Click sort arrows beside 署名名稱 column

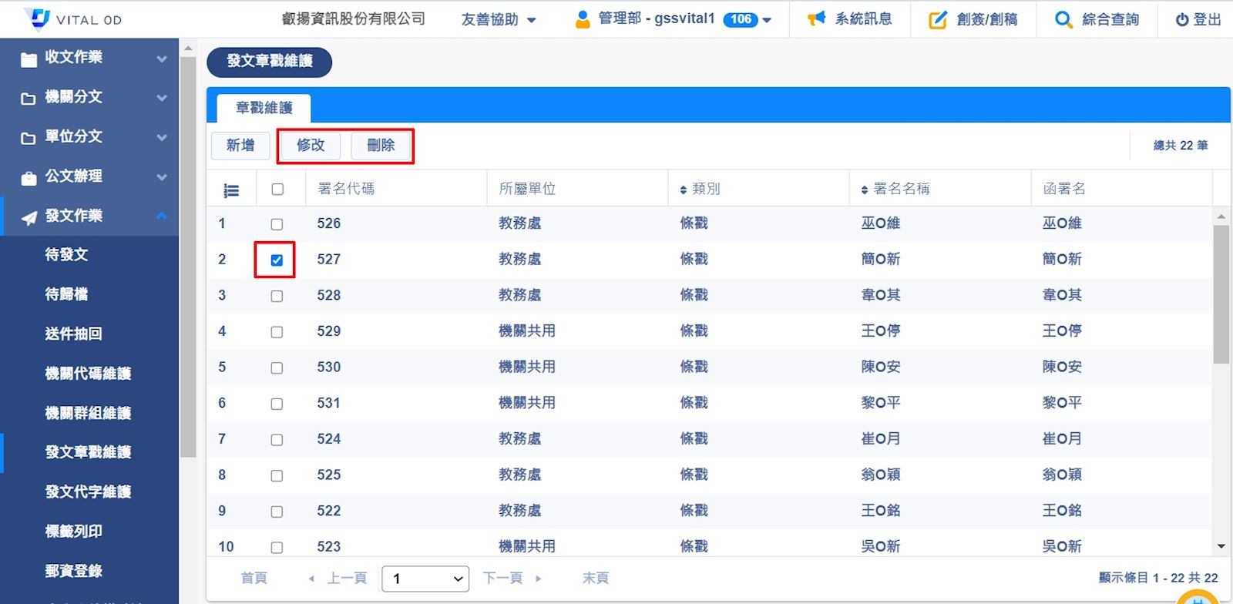click(x=865, y=190)
